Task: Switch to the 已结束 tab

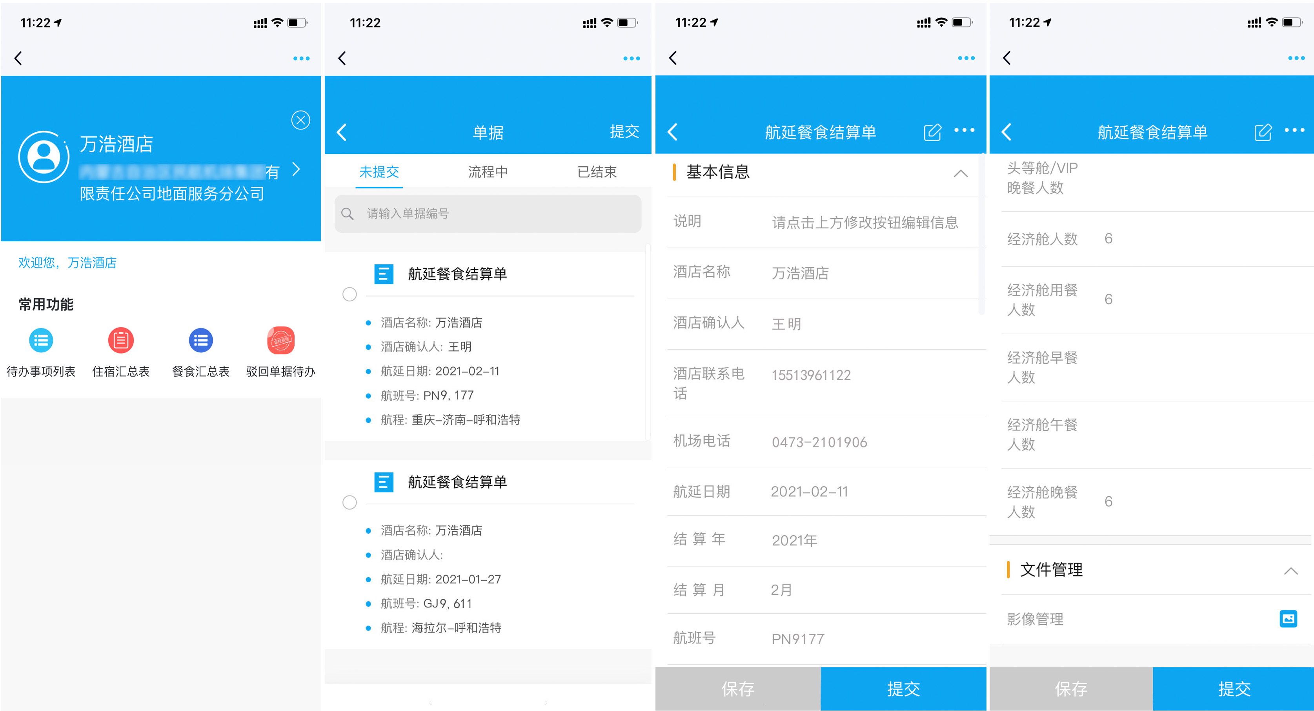Action: point(597,172)
